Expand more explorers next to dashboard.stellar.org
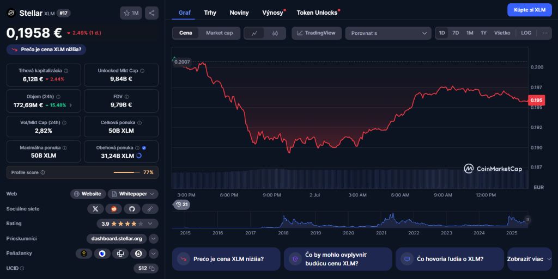 [153, 239]
